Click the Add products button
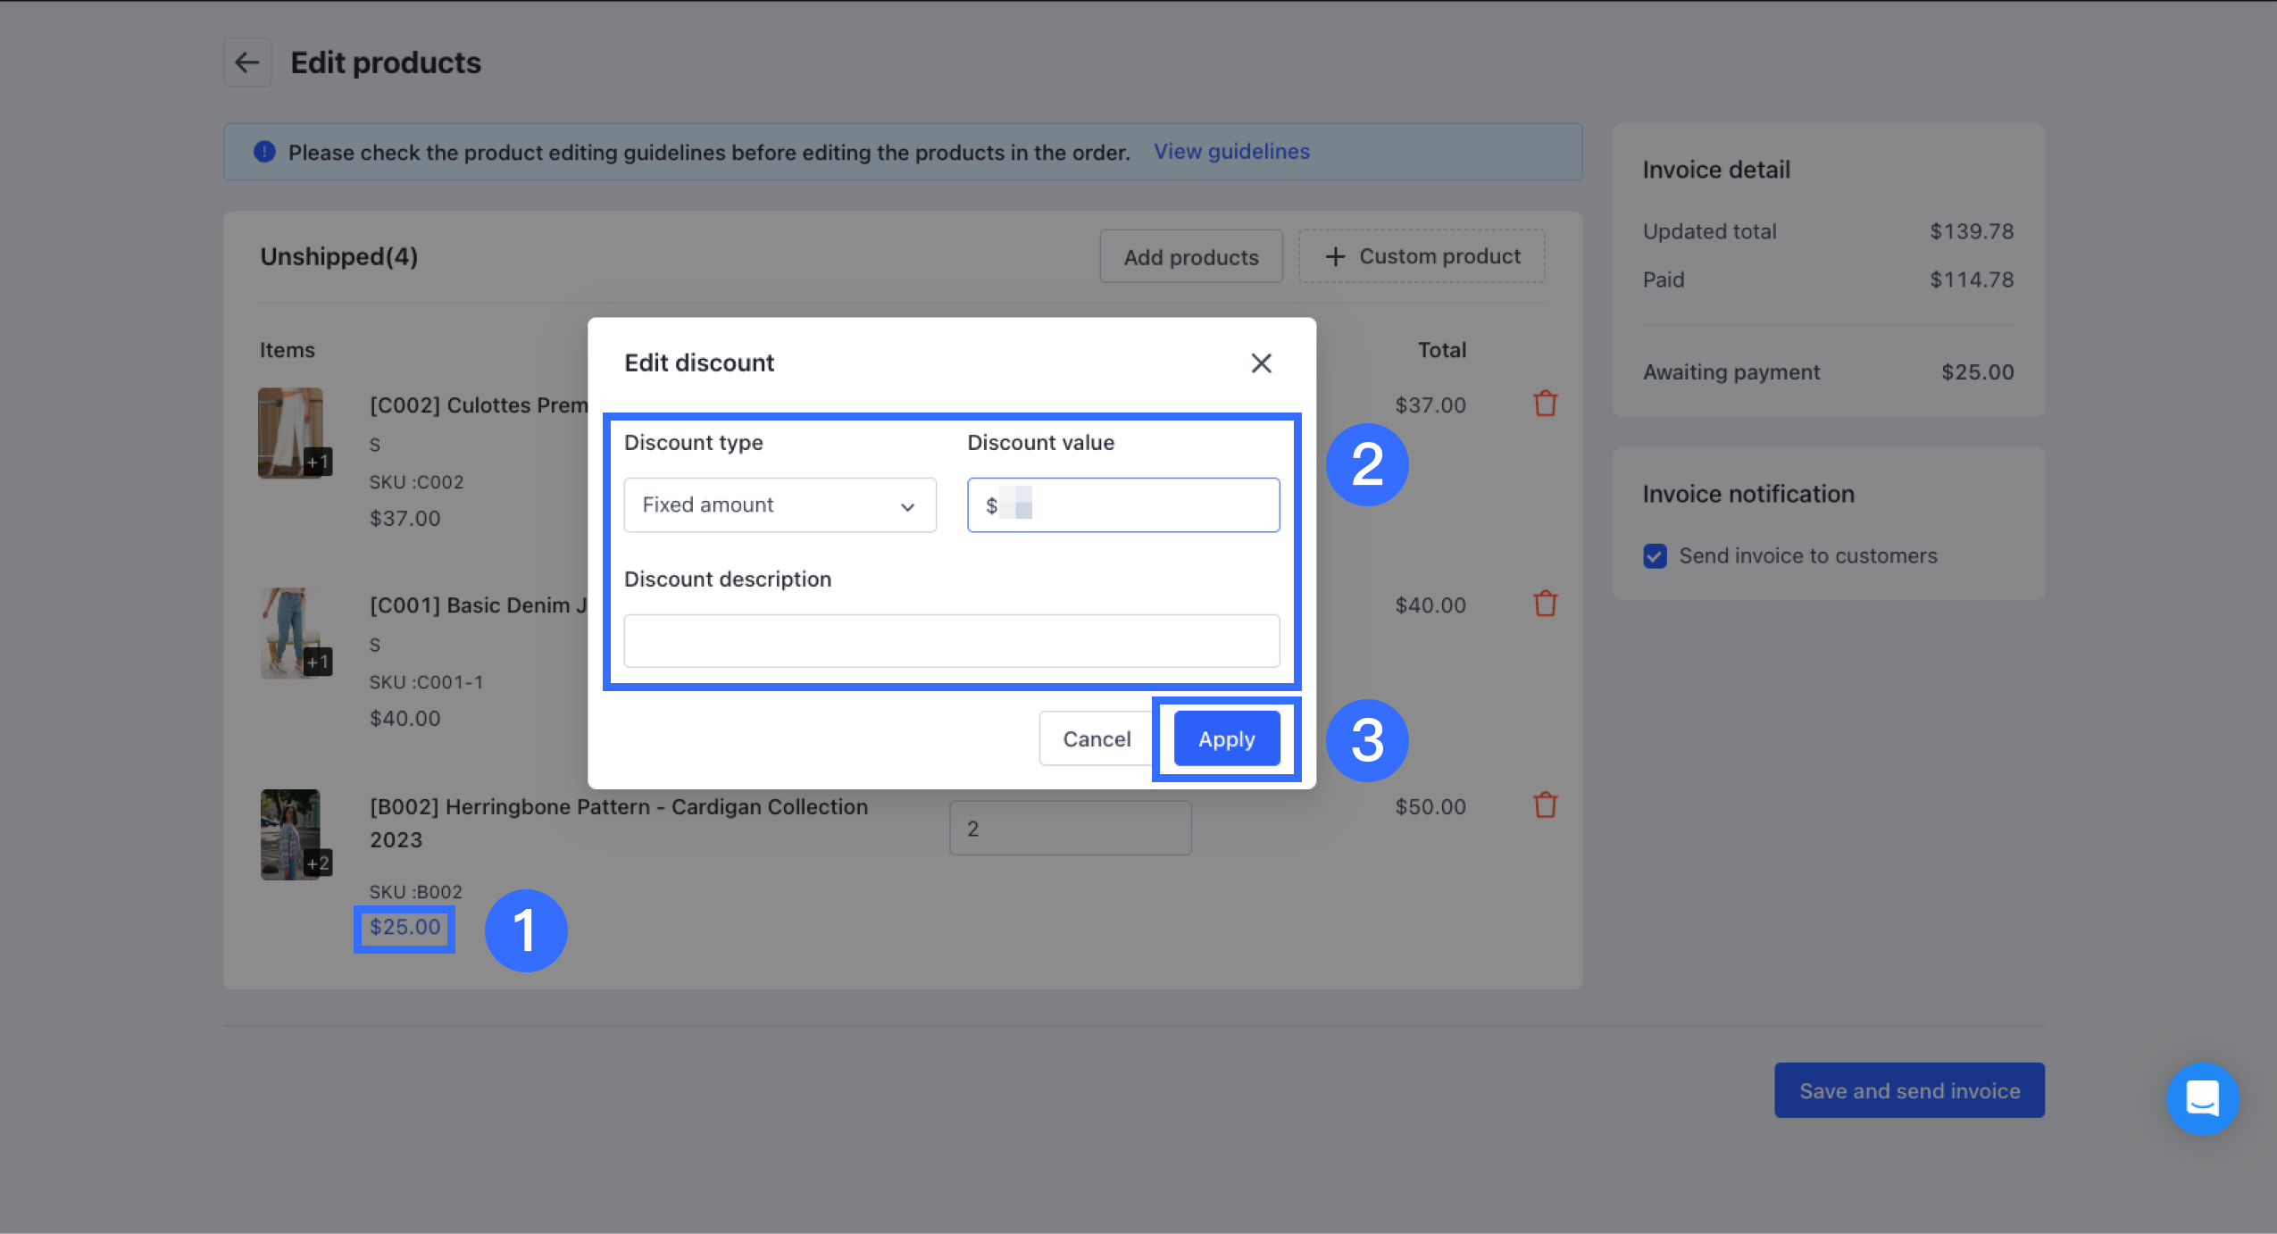Viewport: 2277px width, 1234px height. (x=1191, y=257)
